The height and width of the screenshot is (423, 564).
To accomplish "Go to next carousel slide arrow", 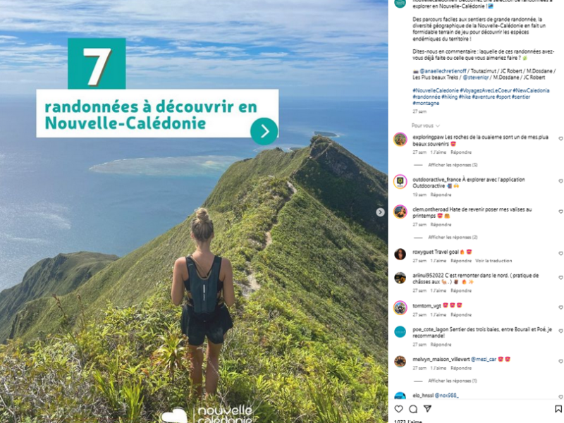I will coord(380,212).
